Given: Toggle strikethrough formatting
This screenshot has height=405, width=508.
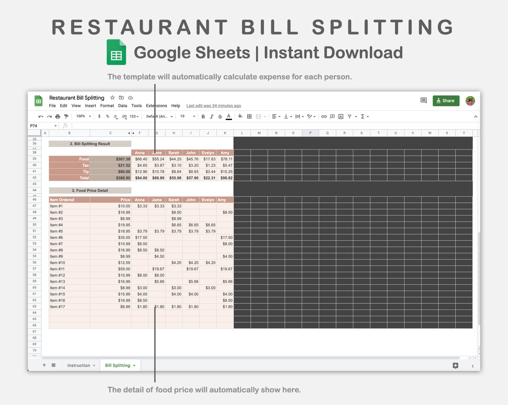Looking at the screenshot, I should pyautogui.click(x=220, y=117).
